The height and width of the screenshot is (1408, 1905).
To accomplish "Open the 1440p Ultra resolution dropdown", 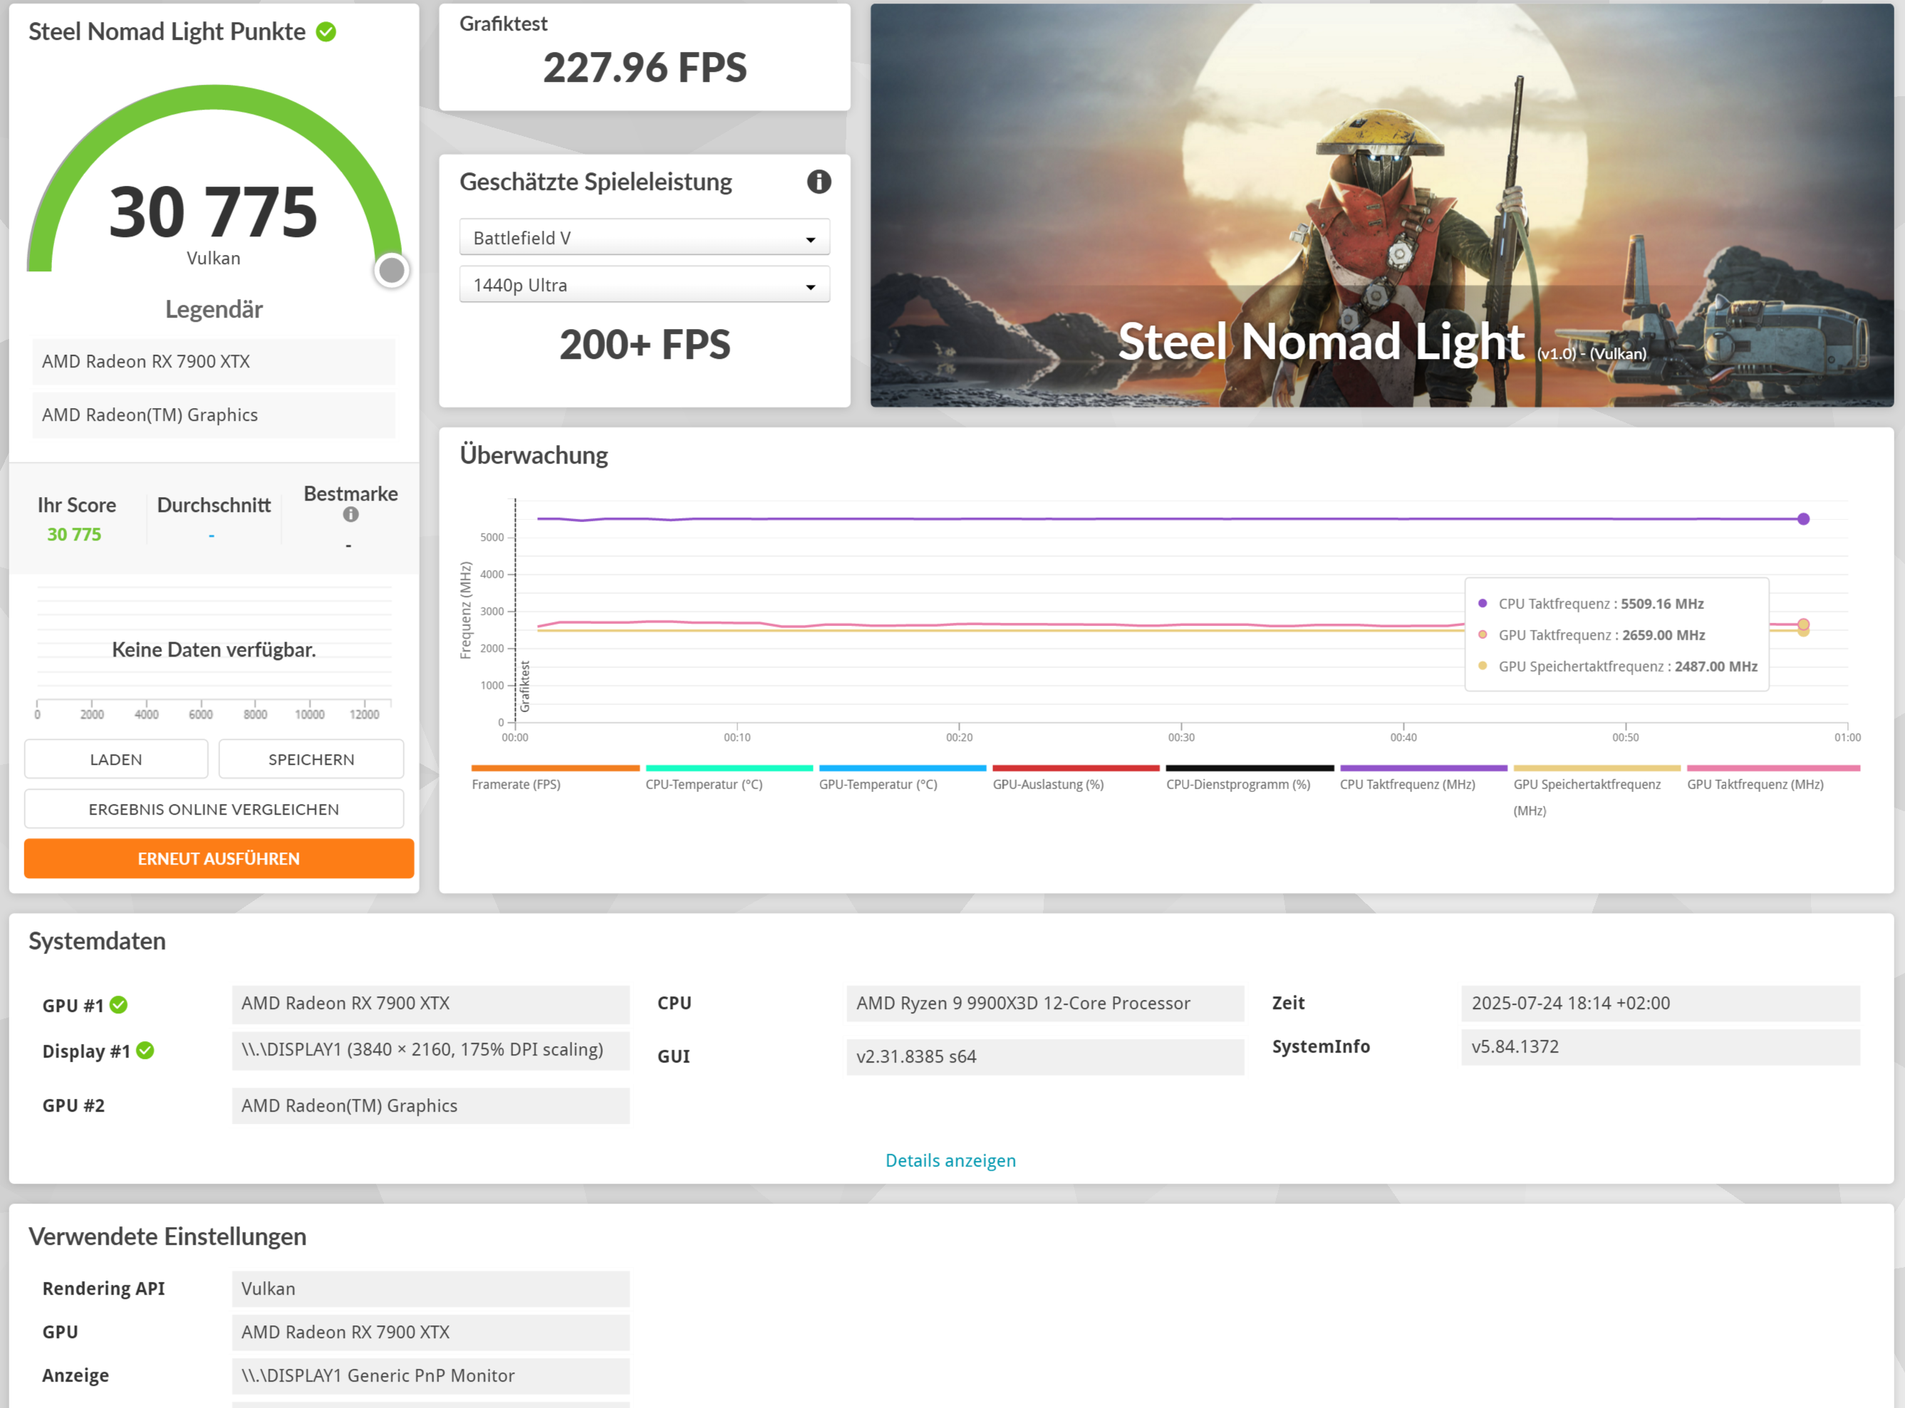I will (x=644, y=285).
